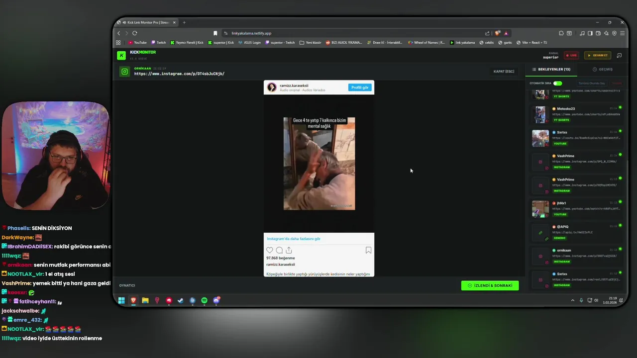Open the Twitch bookmark
The image size is (637, 358).
point(159,43)
